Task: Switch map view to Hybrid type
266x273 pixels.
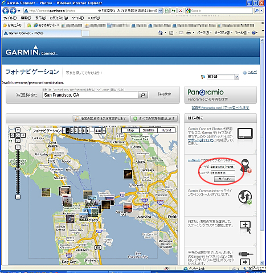Action: 166,130
